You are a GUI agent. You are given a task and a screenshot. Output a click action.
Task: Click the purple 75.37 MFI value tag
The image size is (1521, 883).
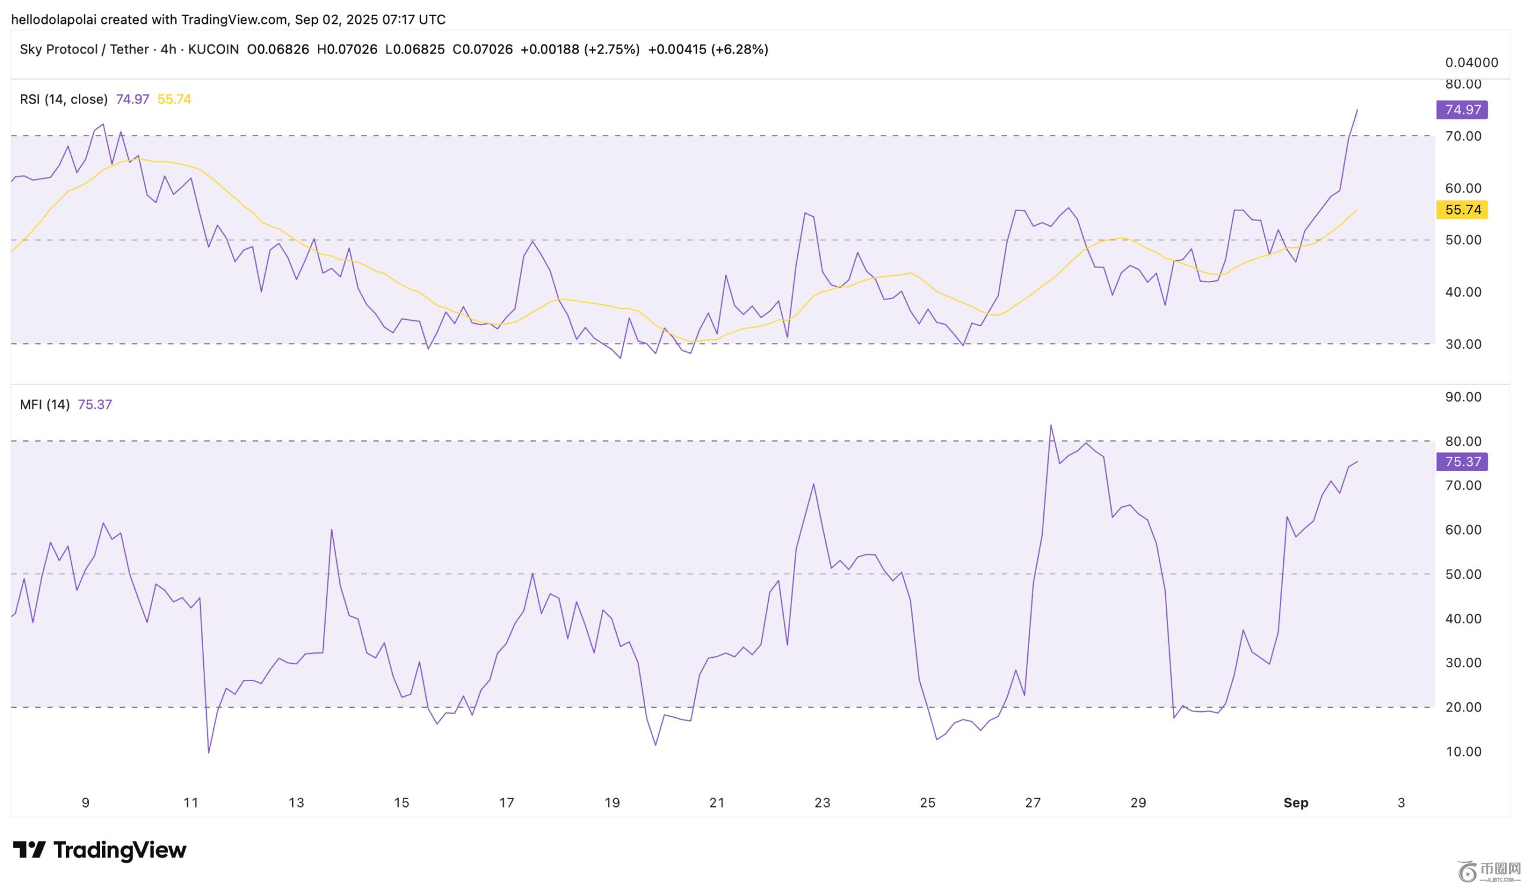click(1463, 462)
